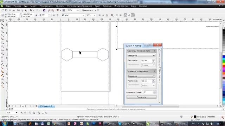Open the Таблица menu
225x126 pixels.
click(x=107, y=6)
